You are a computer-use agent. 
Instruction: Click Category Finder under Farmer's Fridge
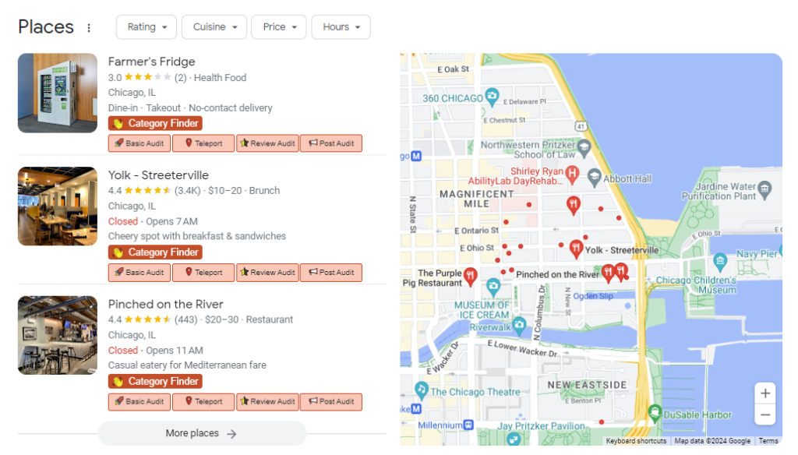click(x=155, y=123)
